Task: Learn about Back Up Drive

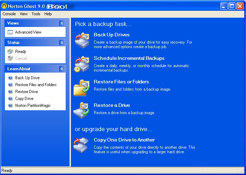Action: [x=27, y=78]
